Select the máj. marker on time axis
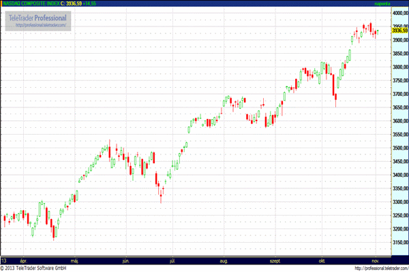This screenshot has width=409, height=272. click(x=74, y=261)
